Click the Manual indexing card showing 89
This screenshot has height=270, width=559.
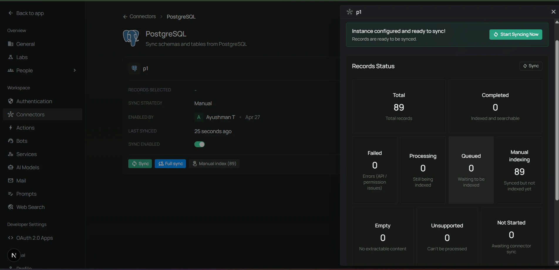(x=519, y=170)
